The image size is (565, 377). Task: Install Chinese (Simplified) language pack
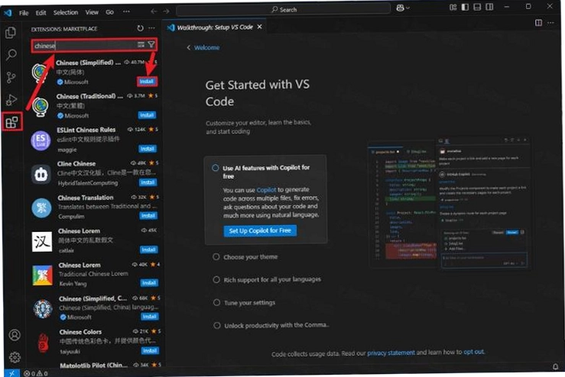[147, 82]
